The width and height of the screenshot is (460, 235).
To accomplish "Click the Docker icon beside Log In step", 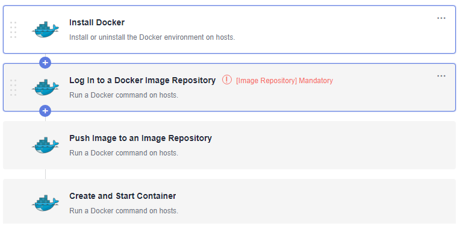I will (46, 87).
